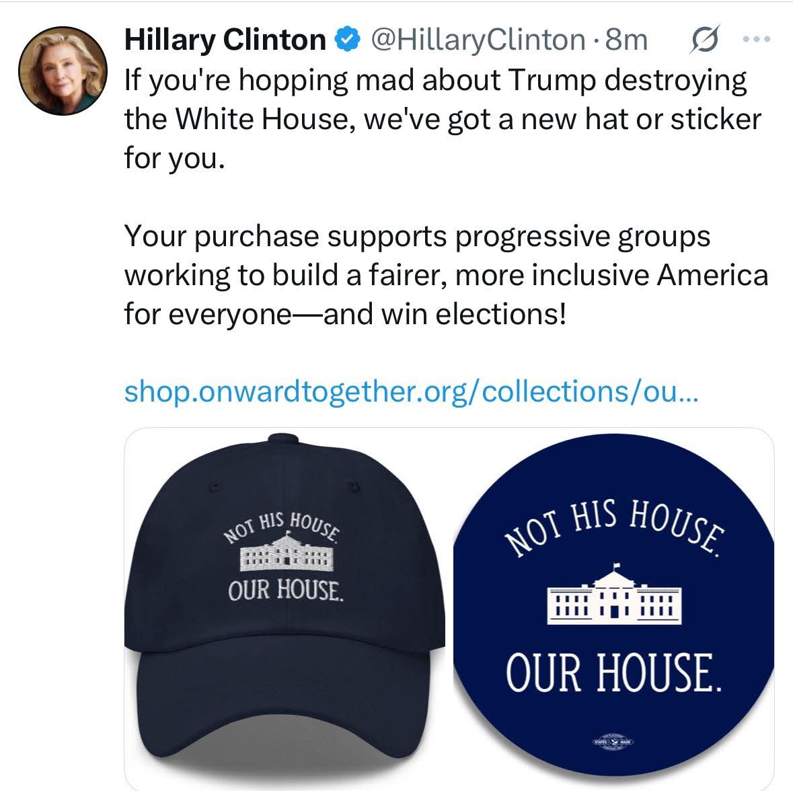Click 'NOT HIS HOUSE.' arc on sticker

click(615, 527)
